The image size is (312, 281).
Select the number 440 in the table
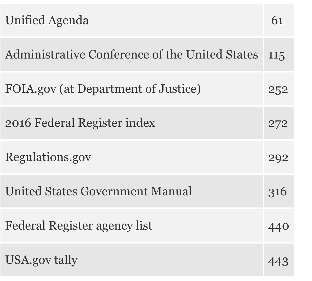click(x=278, y=226)
